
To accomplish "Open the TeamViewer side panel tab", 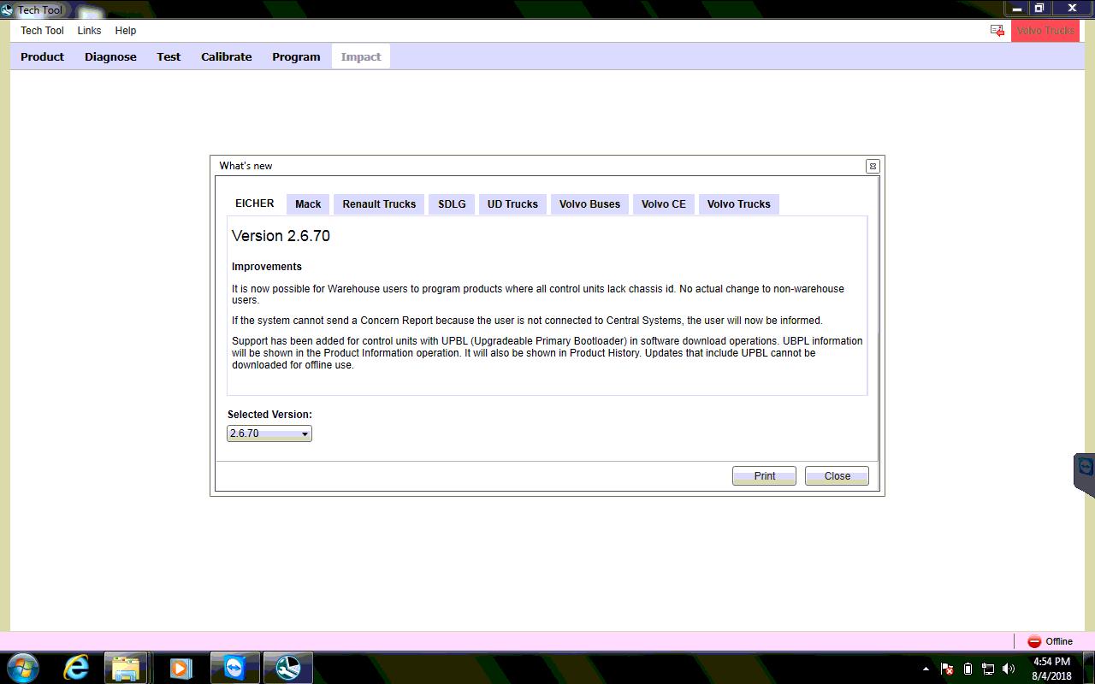I will 1085,475.
